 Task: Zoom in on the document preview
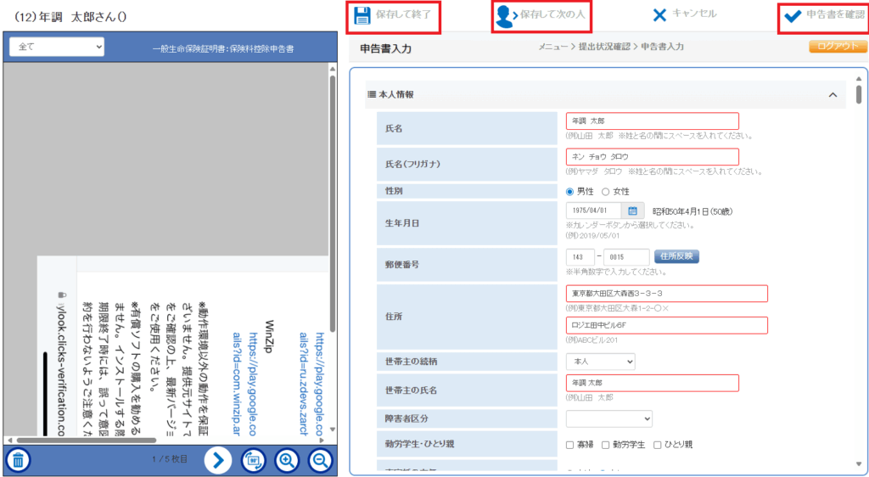point(288,460)
